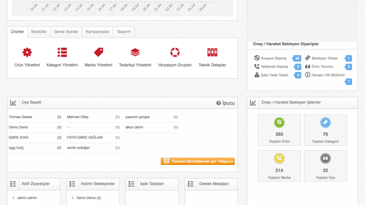Viewport: 365px width, 205px height.
Task: Click the Havale / Eft Bildirimi count badge
Action: pos(348,82)
